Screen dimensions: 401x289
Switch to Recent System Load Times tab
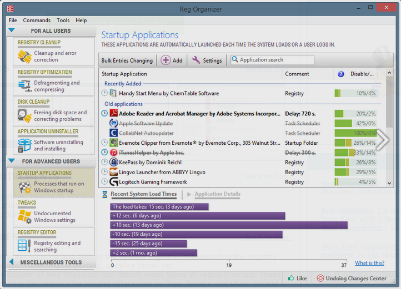click(x=143, y=194)
